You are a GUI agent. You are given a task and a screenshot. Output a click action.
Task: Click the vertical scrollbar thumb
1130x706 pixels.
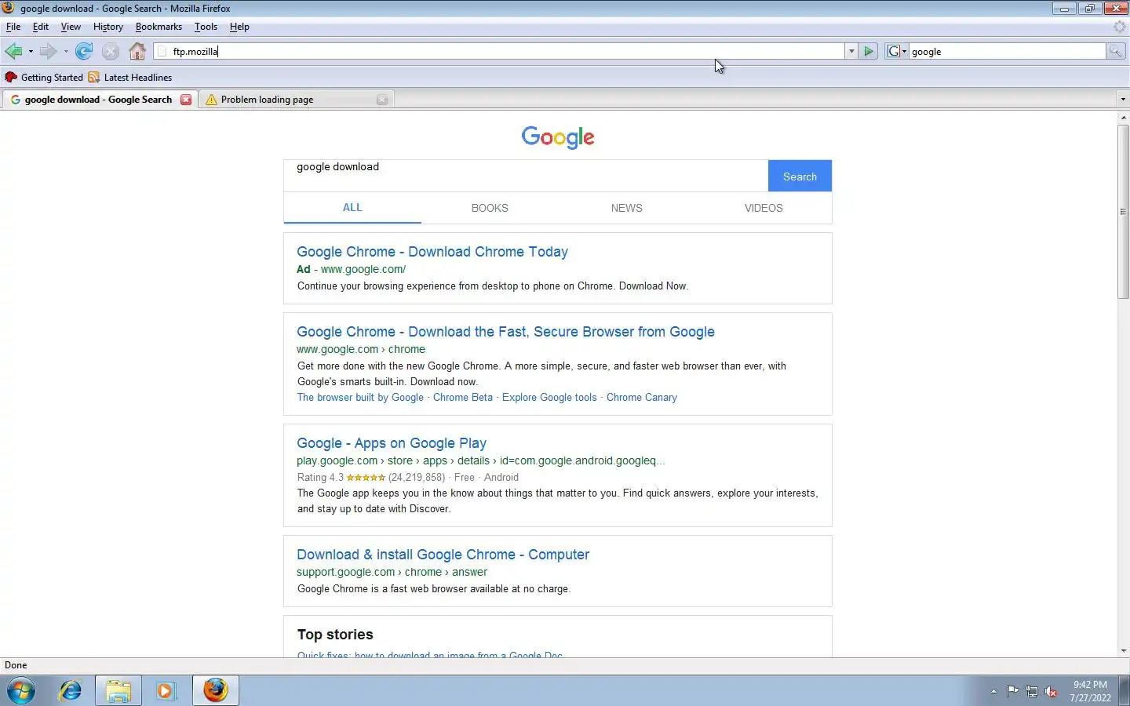click(1123, 211)
